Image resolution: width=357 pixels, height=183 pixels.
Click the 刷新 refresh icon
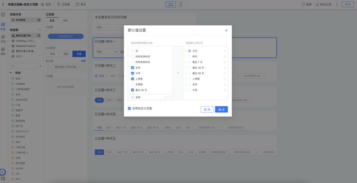[303, 4]
